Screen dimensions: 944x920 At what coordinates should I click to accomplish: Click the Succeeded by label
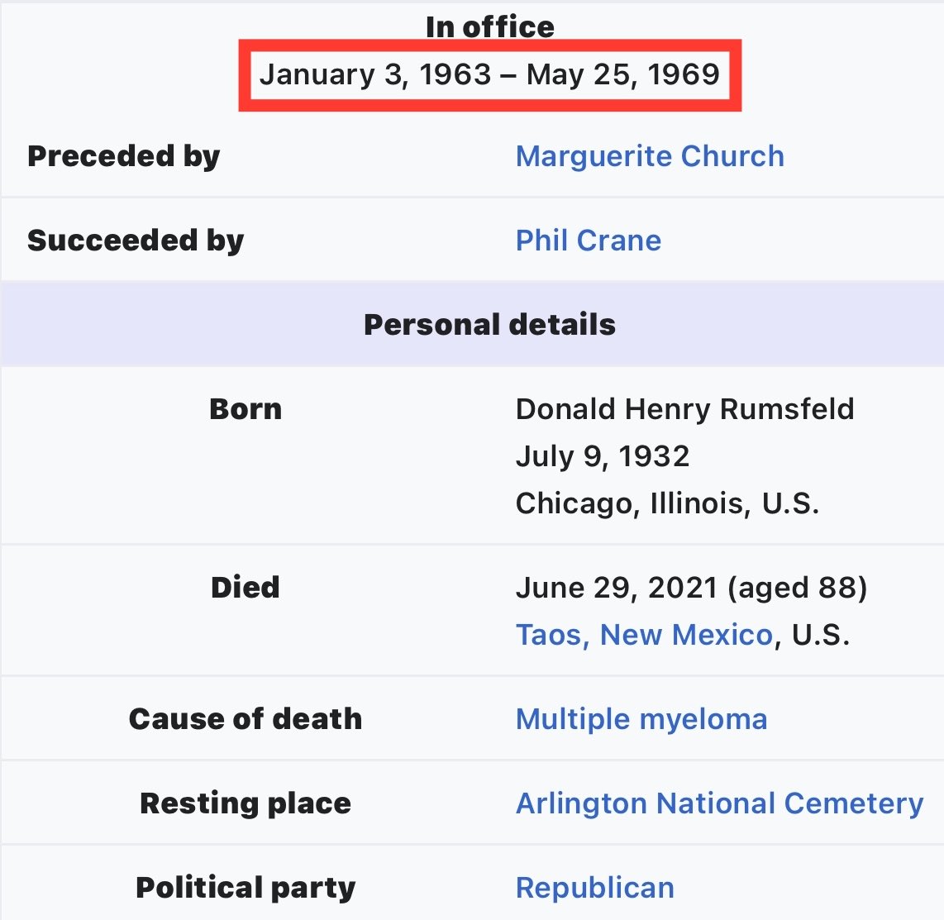point(136,241)
